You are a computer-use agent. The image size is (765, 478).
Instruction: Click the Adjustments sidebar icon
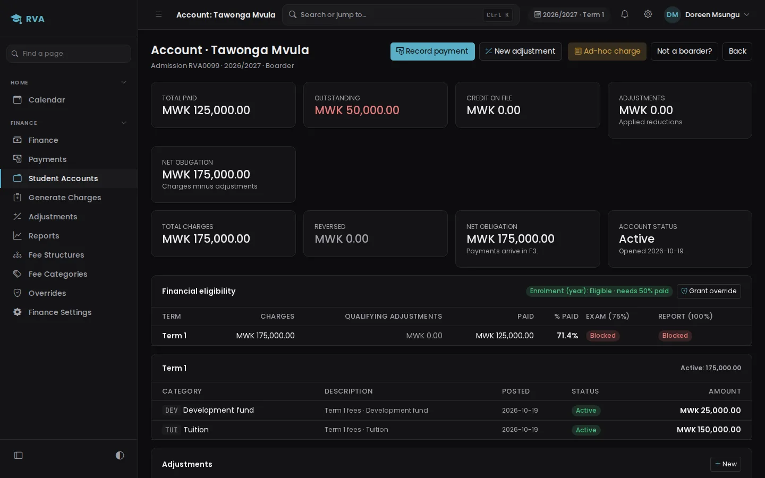click(x=18, y=217)
